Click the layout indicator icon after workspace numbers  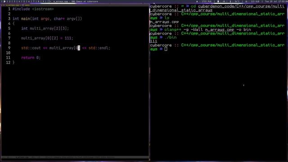(x=49, y=1)
